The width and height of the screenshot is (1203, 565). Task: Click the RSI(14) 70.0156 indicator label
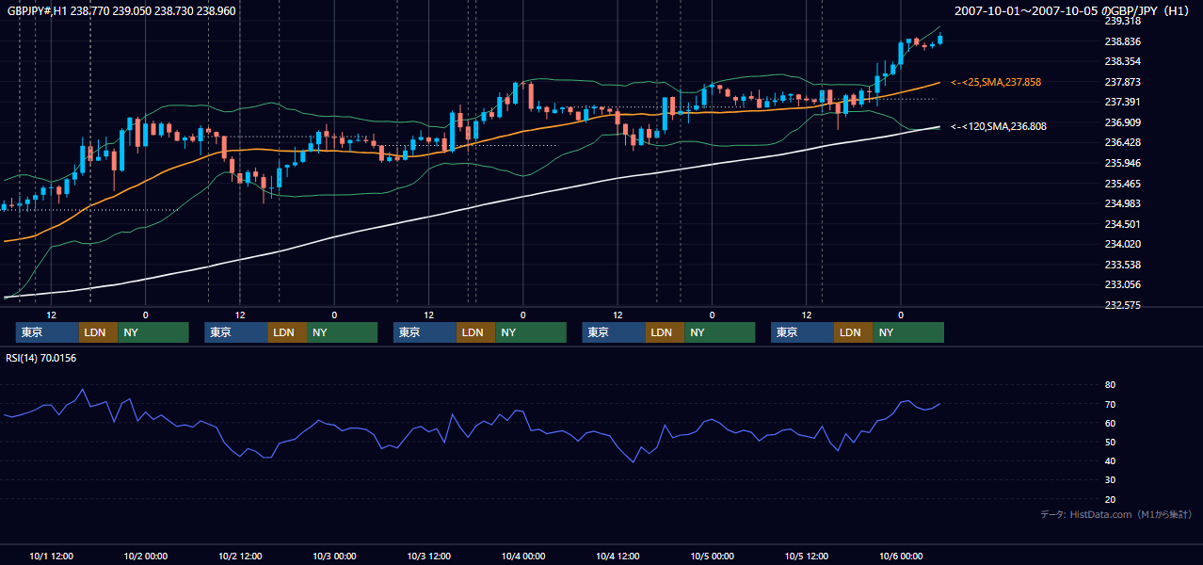[41, 358]
